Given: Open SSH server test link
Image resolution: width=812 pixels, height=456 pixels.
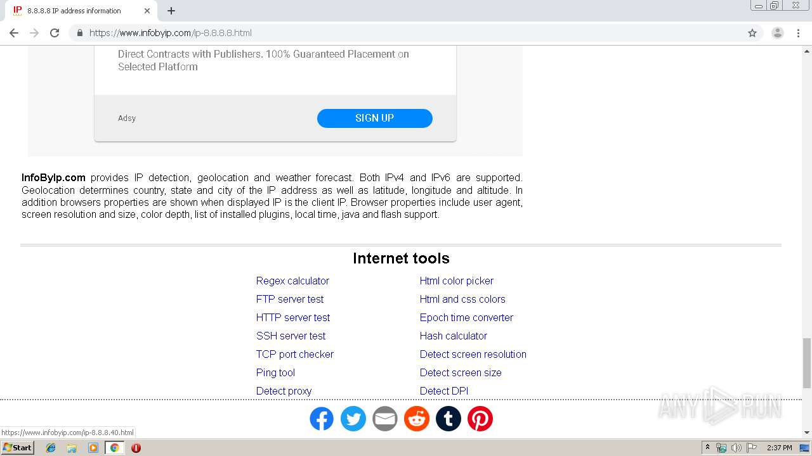Looking at the screenshot, I should 291,336.
